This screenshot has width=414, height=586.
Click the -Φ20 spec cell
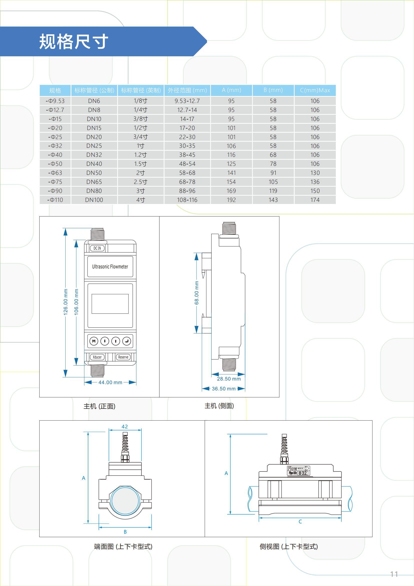click(x=55, y=128)
